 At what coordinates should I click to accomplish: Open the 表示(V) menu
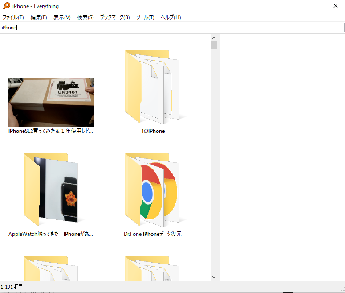click(62, 17)
